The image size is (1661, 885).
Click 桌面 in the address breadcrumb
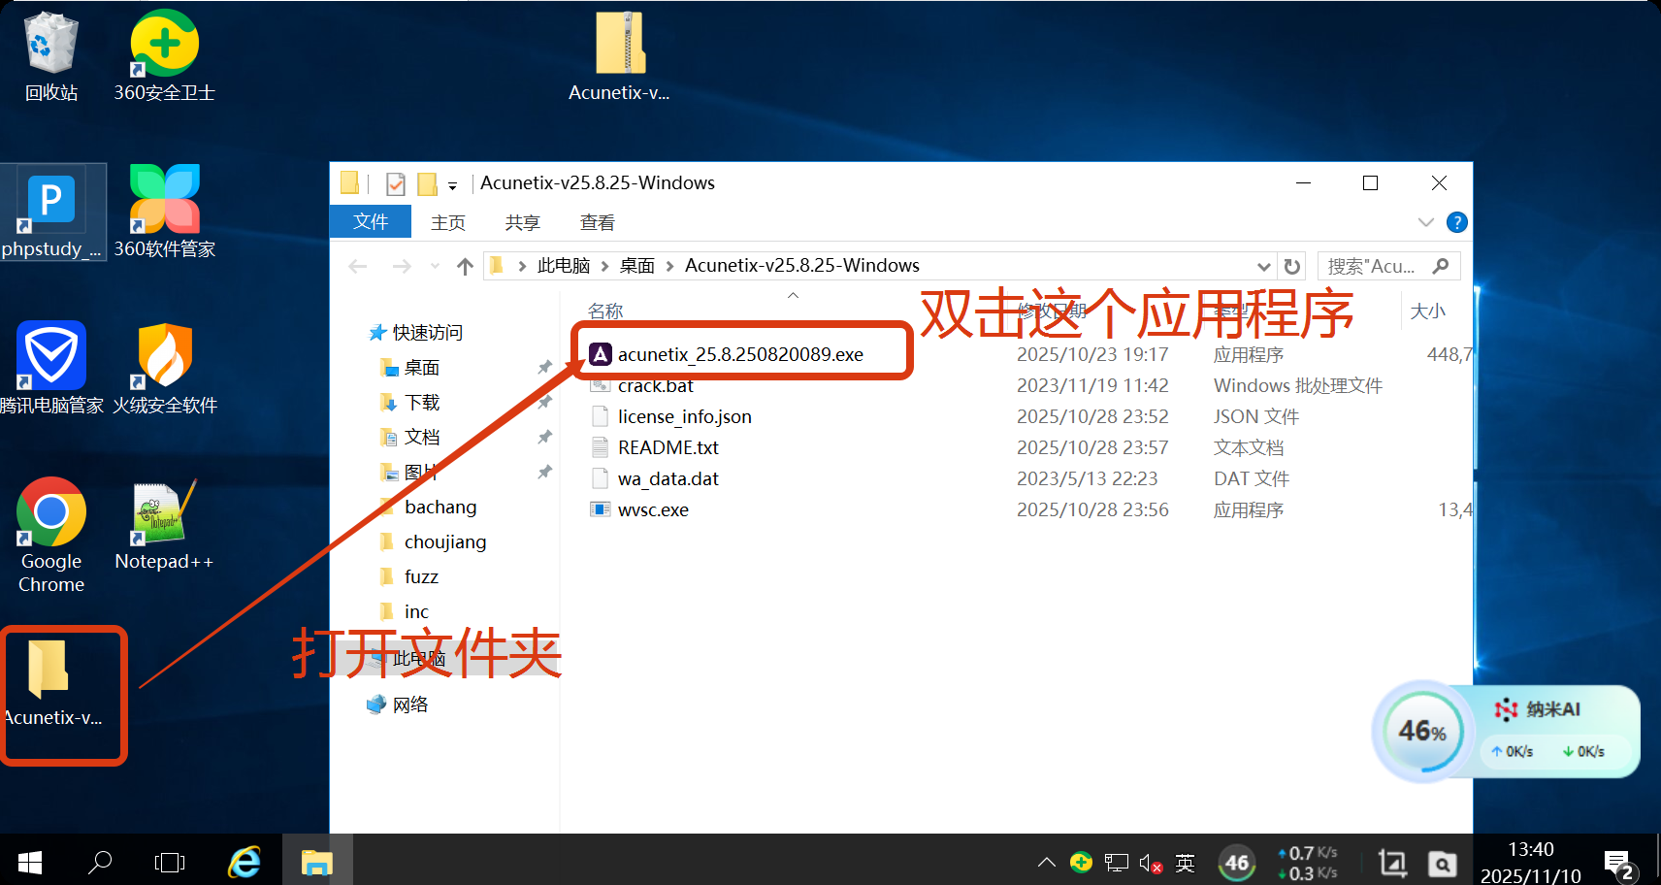637,266
